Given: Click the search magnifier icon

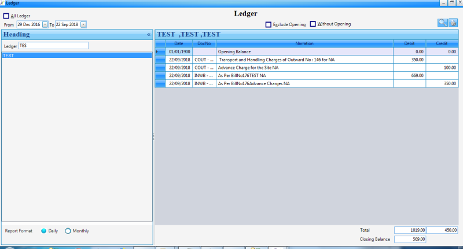Looking at the screenshot, I should (x=443, y=23).
